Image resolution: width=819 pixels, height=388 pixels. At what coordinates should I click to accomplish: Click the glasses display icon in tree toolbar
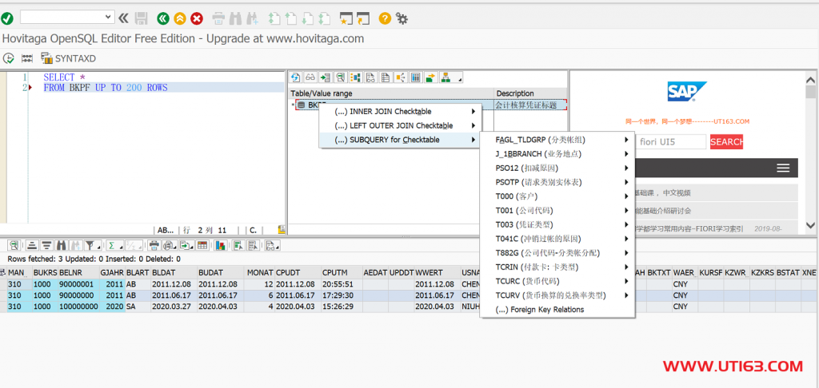click(x=310, y=77)
